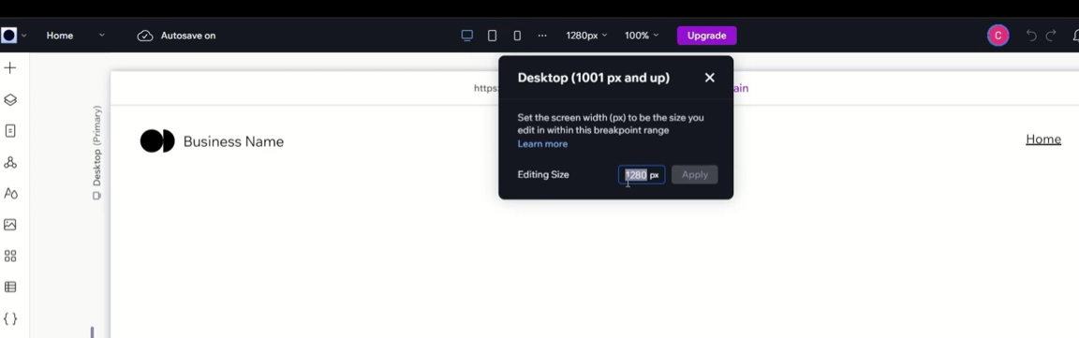1079x338 pixels.
Task: Select the Tablet breakpoint icon
Action: click(x=492, y=35)
